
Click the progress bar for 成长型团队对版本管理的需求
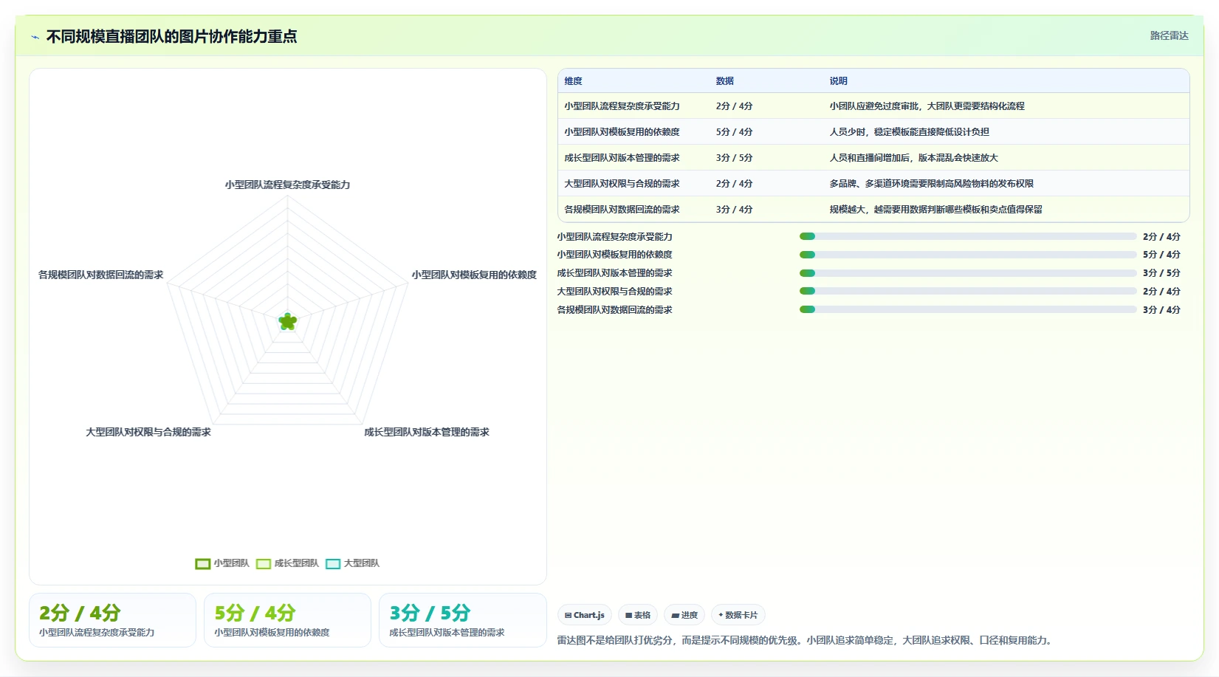tap(968, 273)
